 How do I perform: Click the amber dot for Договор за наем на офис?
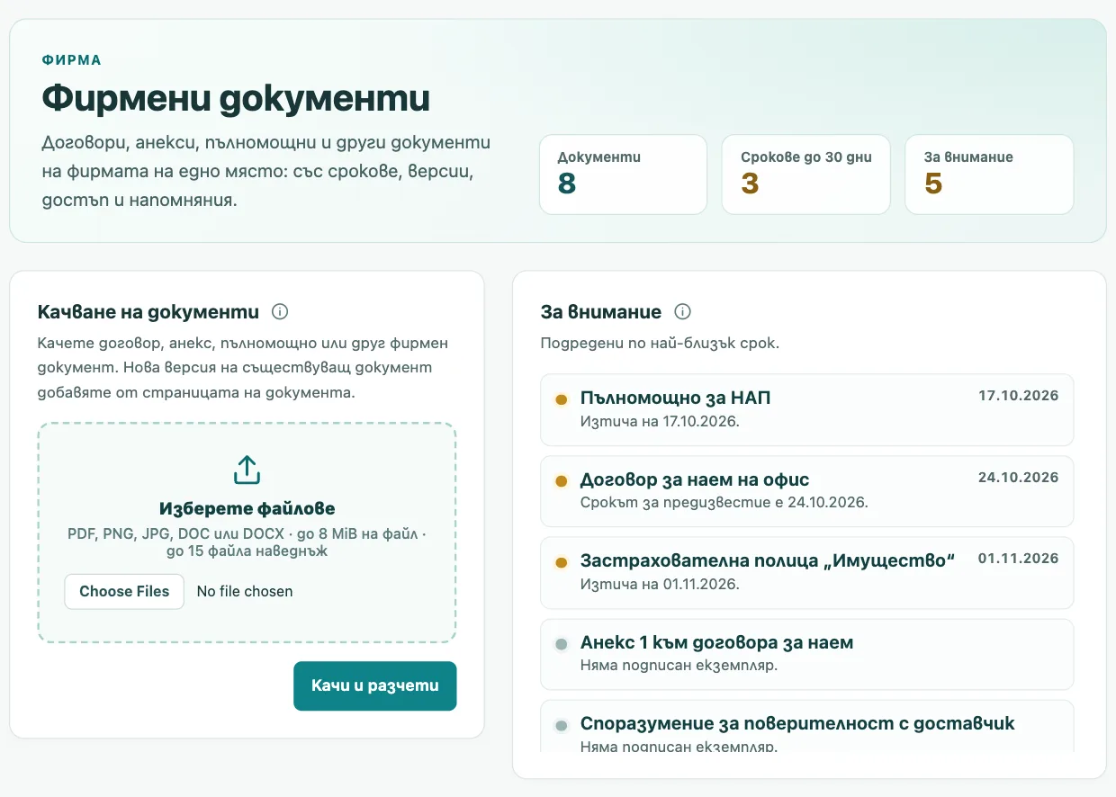(562, 481)
